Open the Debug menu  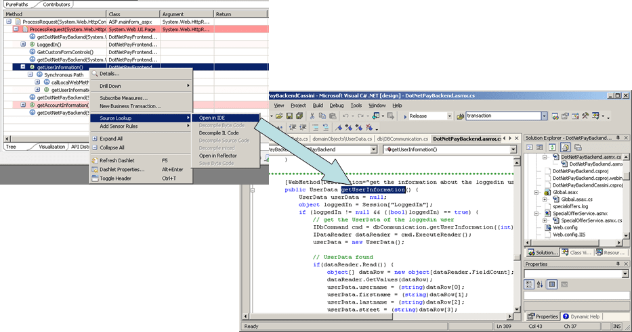336,105
